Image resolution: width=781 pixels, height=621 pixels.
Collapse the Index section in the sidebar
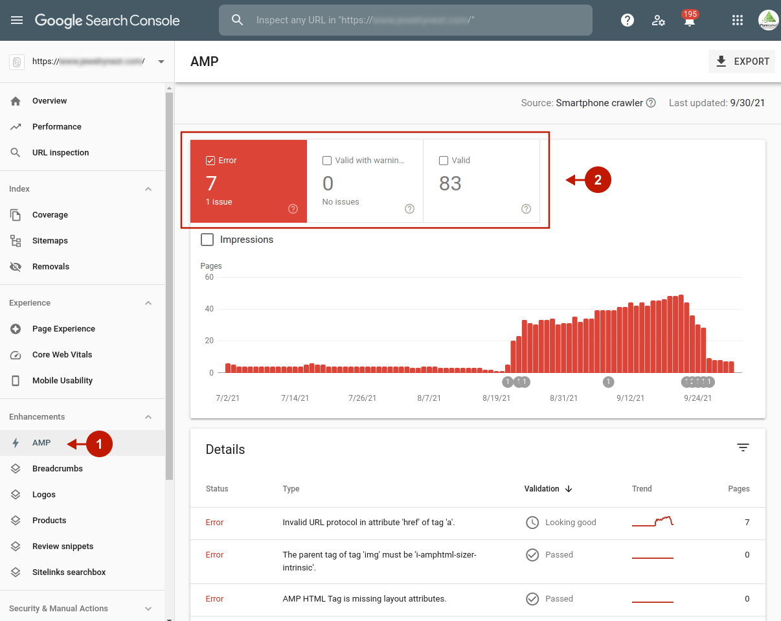[x=148, y=188]
